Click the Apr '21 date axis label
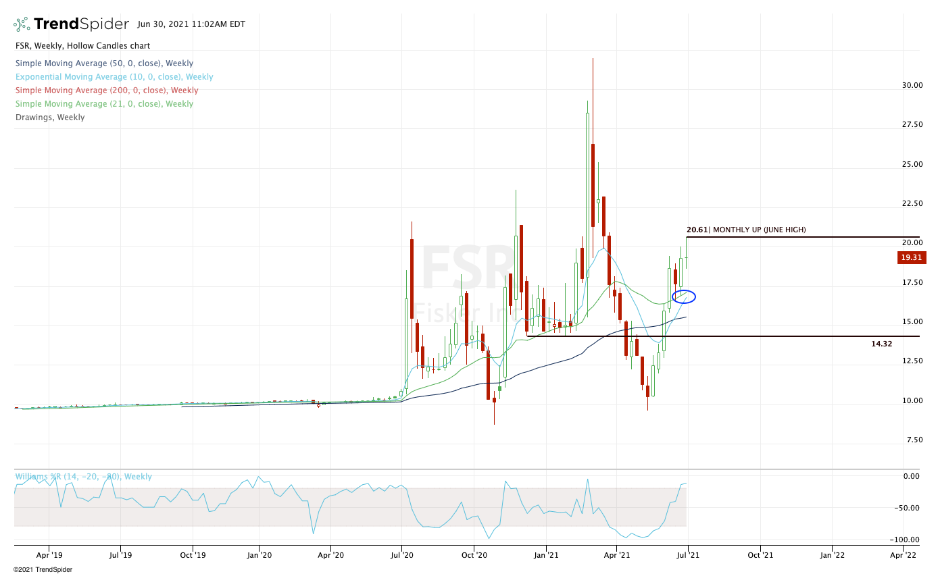The width and height of the screenshot is (940, 576). point(616,556)
